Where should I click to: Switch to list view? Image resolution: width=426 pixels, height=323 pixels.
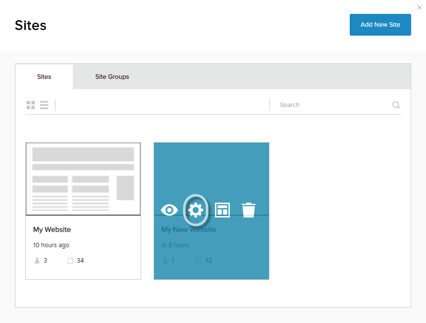point(44,105)
